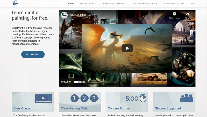Click the 5:00 time text

pyautogui.click(x=132, y=99)
